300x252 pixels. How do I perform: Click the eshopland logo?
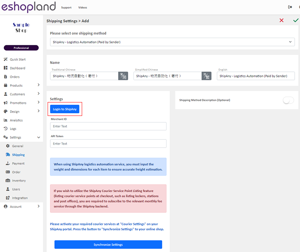coord(28,7)
